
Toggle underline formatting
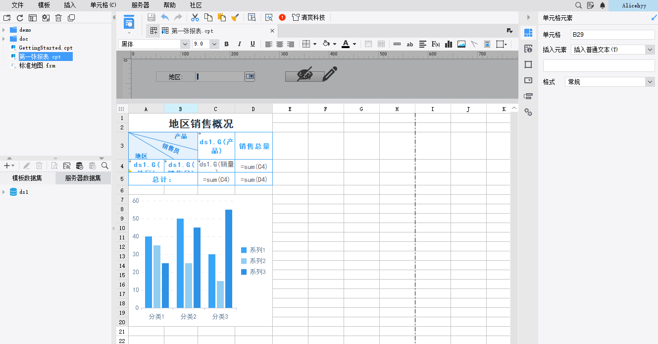tap(253, 44)
